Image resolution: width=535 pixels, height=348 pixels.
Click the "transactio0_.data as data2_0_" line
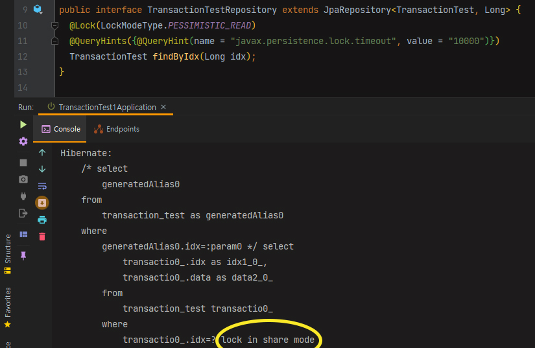[x=198, y=278]
